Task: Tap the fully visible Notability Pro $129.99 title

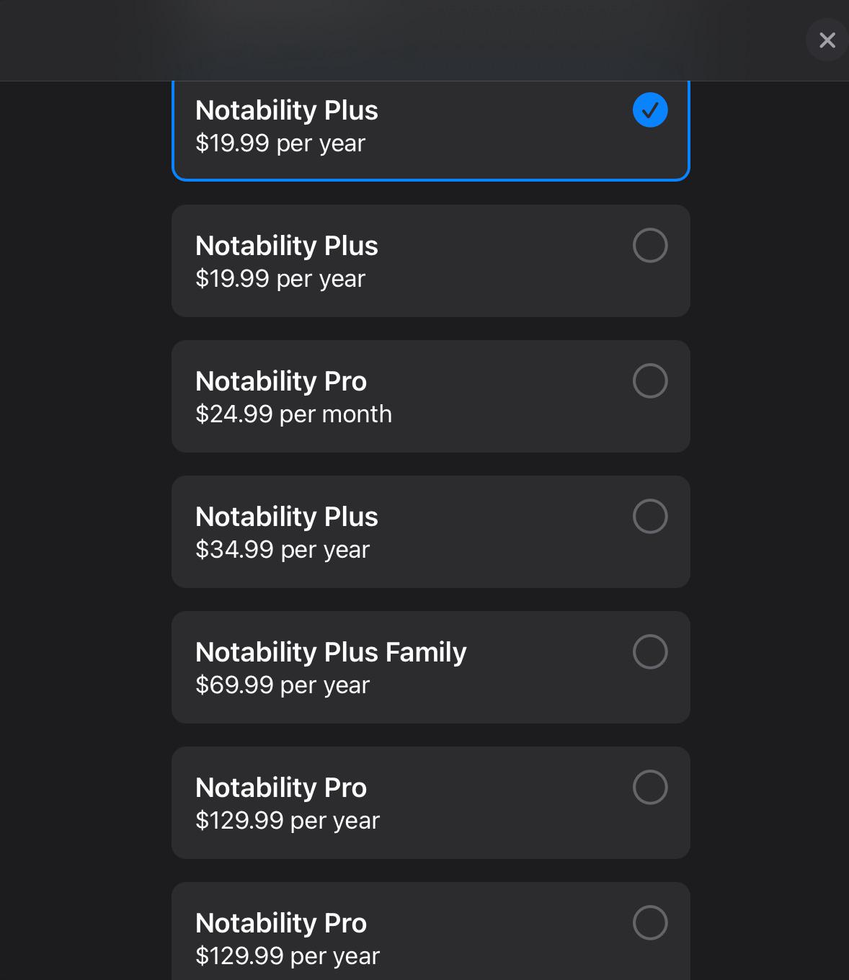Action: click(281, 788)
